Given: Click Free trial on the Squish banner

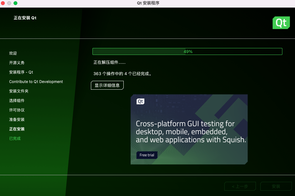Looking at the screenshot, I should coord(147,155).
